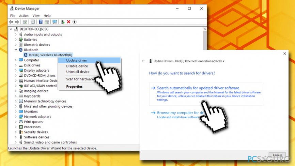Select Sound, video and game controllers

coord(50,142)
